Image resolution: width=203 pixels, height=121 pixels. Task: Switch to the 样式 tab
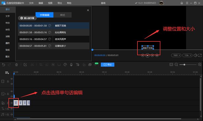(62, 15)
